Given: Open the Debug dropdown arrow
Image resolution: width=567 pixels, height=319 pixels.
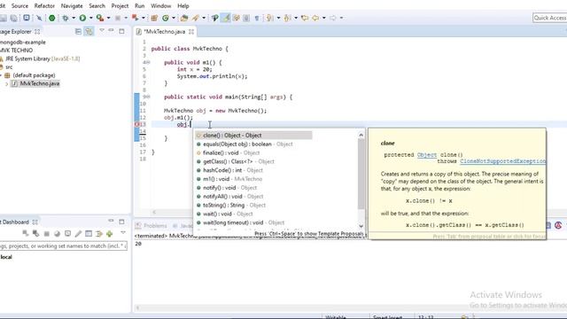Looking at the screenshot, I should [x=74, y=18].
